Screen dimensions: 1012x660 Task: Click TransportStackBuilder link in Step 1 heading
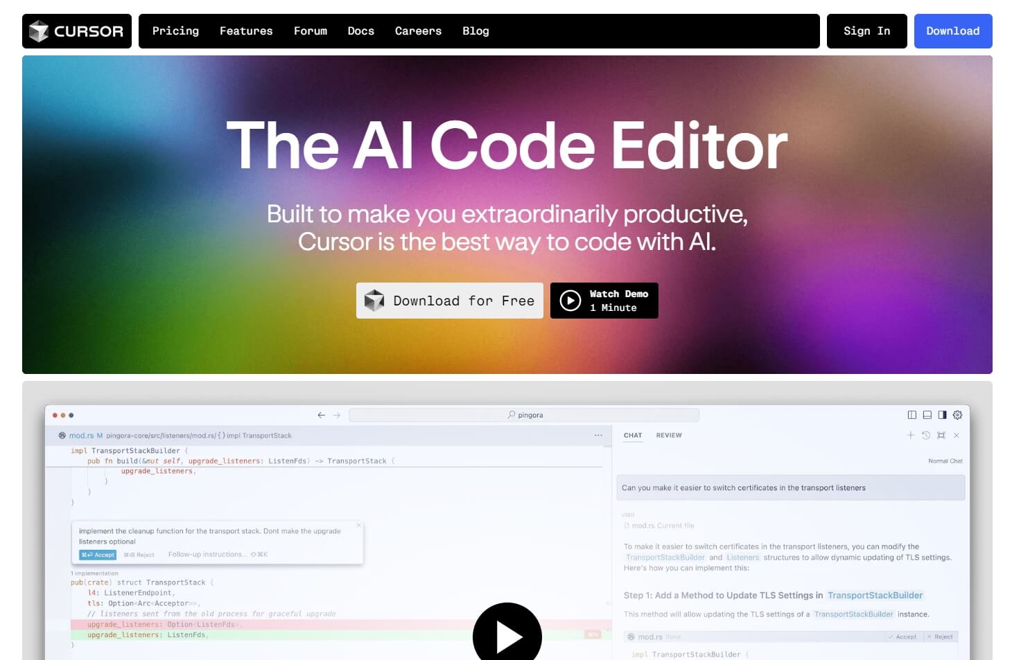(875, 596)
